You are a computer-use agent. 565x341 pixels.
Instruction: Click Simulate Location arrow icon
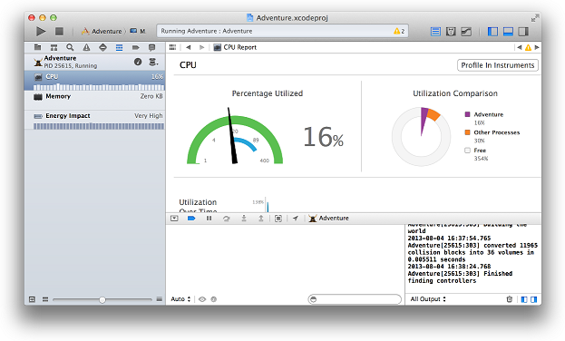[x=296, y=219]
